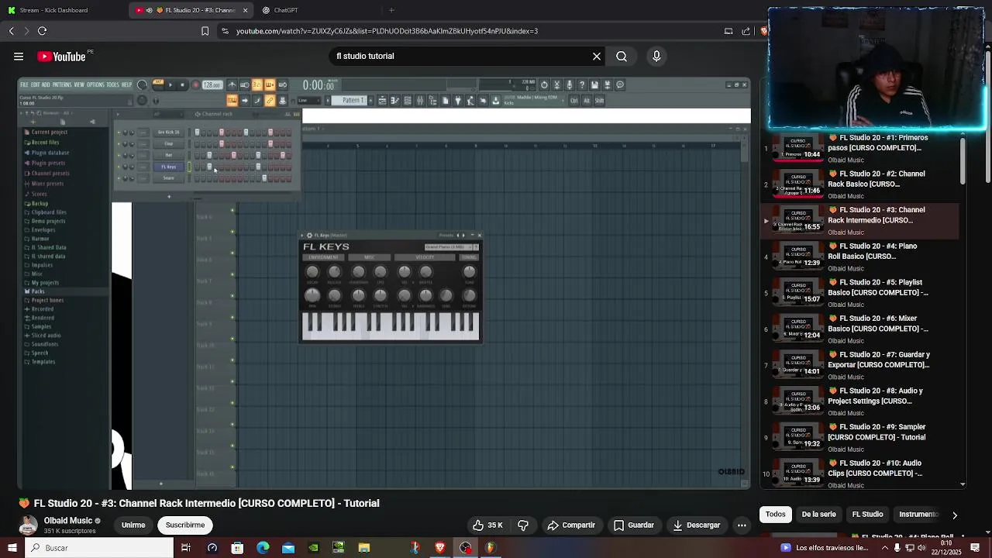Click the chat bubble icon in FL toolbar
Screen dimensions: 992x558
tap(620, 84)
